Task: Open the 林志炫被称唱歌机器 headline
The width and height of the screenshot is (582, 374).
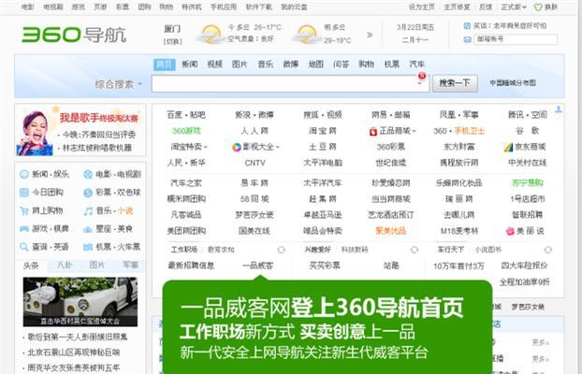Action: coord(97,148)
